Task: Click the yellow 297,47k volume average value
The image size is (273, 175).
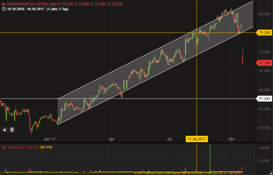Action: click(x=46, y=147)
